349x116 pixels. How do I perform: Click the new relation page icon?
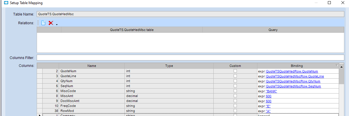[43, 23]
